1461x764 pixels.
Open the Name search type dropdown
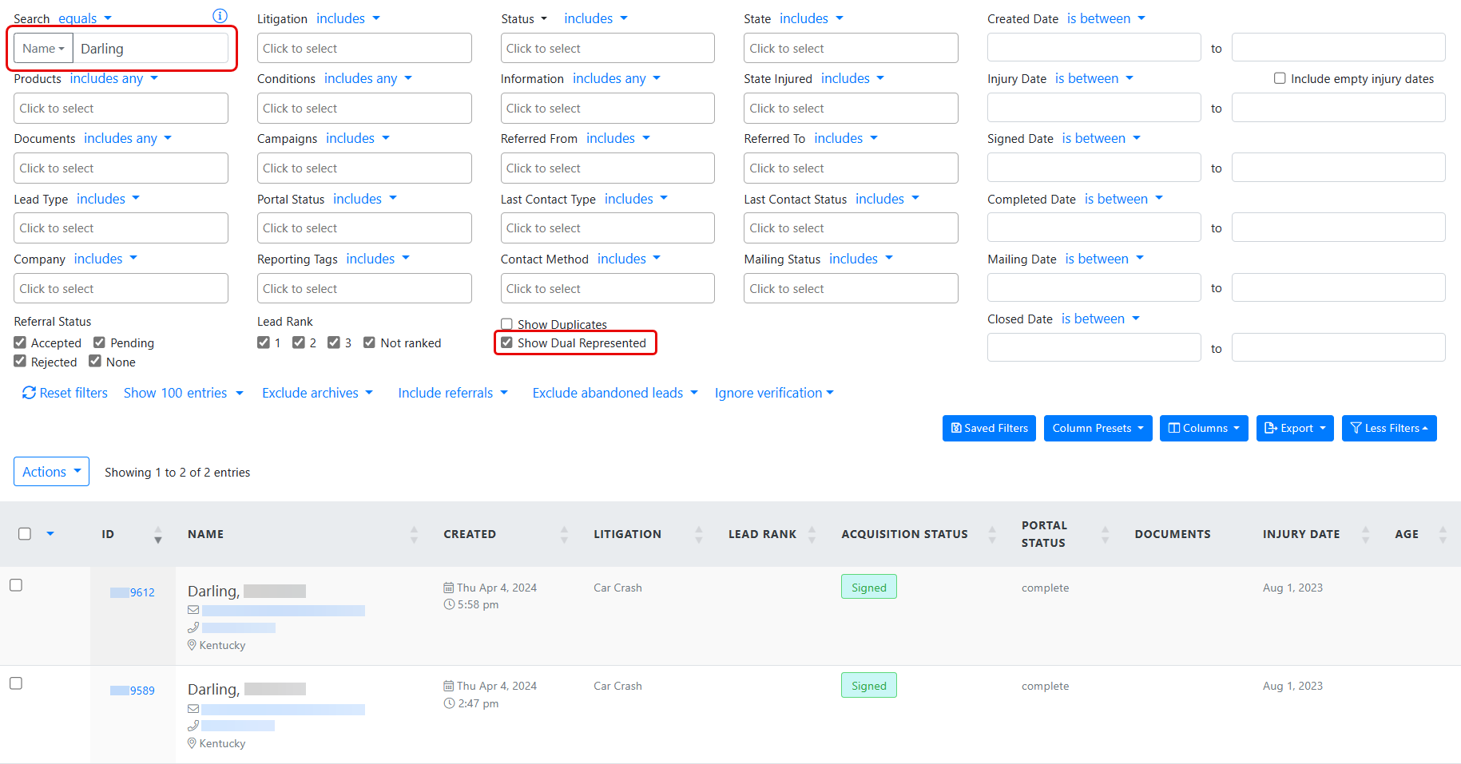43,49
